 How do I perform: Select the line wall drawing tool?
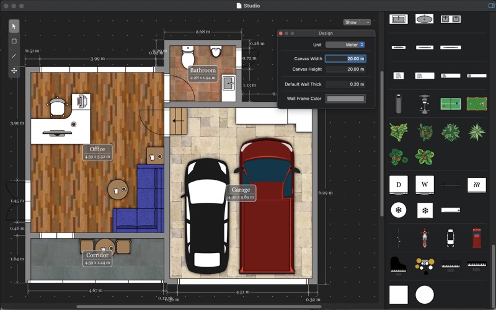[14, 56]
